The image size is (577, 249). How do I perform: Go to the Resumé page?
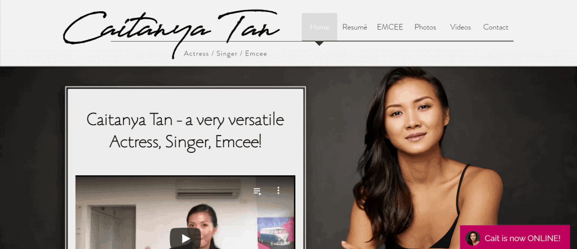(355, 27)
